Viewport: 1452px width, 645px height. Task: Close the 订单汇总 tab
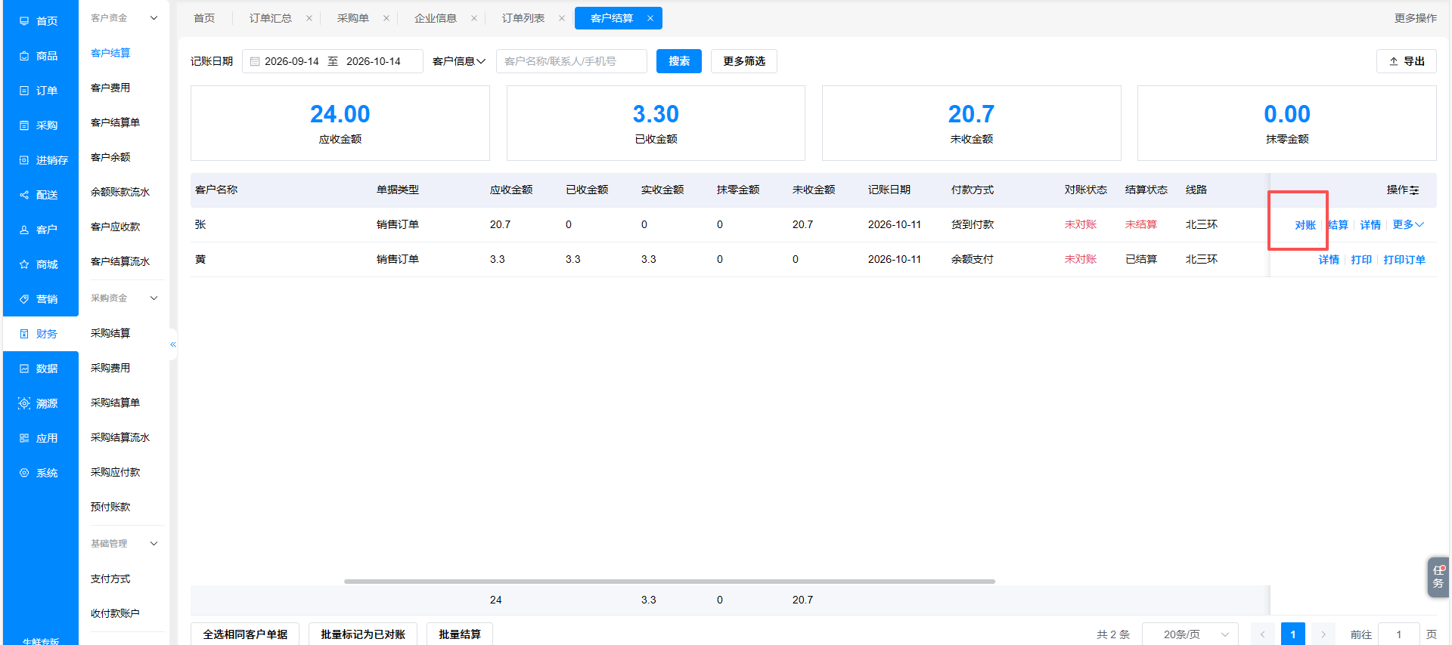coord(309,18)
